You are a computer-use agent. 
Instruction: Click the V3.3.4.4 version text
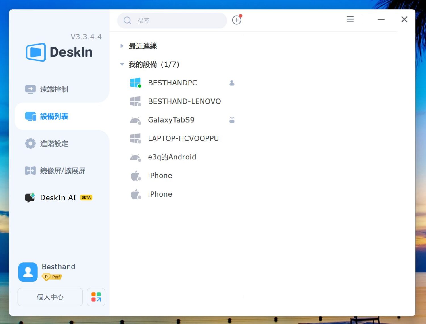tap(86, 37)
